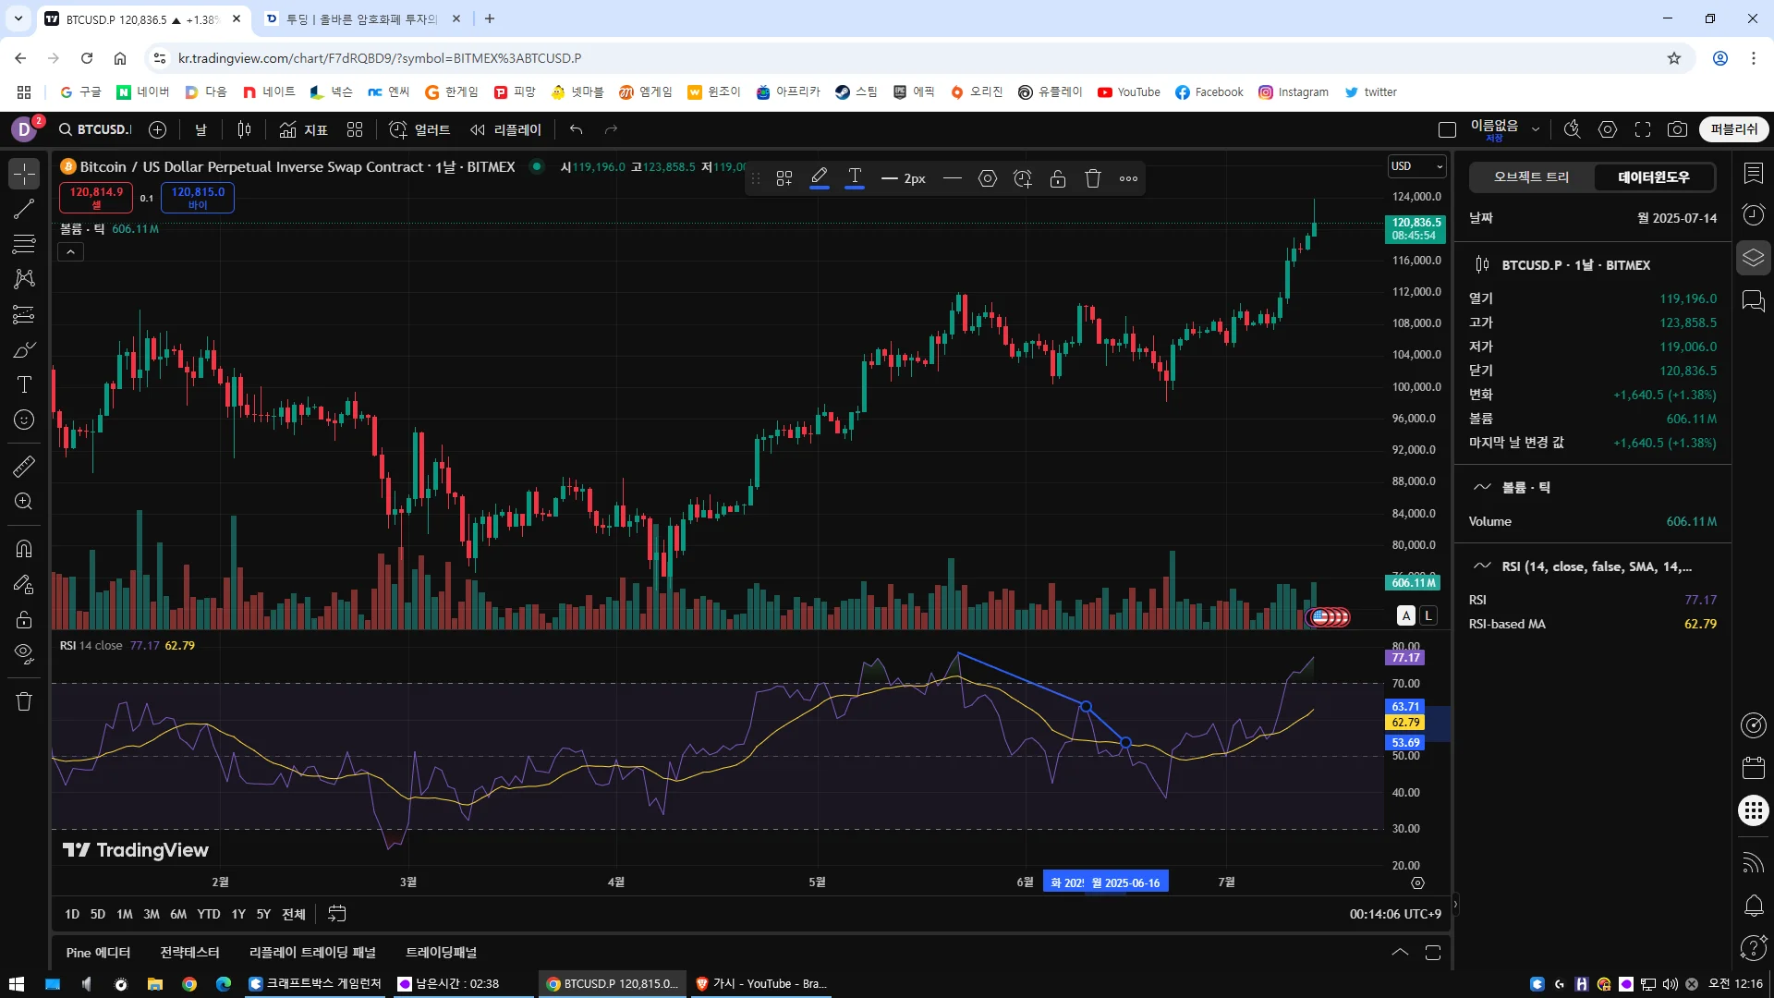Set the 3M time range
Viewport: 1774px width, 998px height.
152,914
